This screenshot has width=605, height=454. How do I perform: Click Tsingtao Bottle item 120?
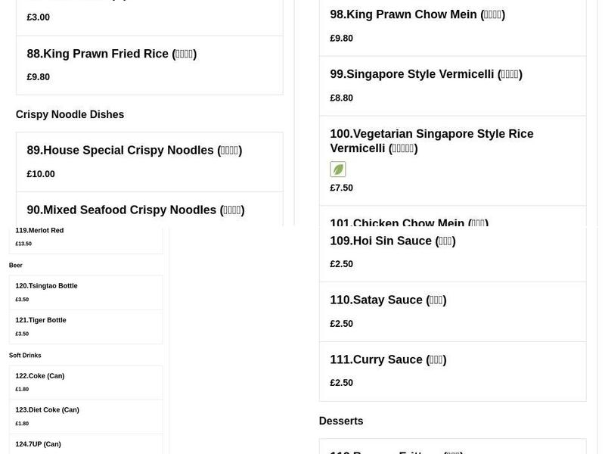(46, 285)
